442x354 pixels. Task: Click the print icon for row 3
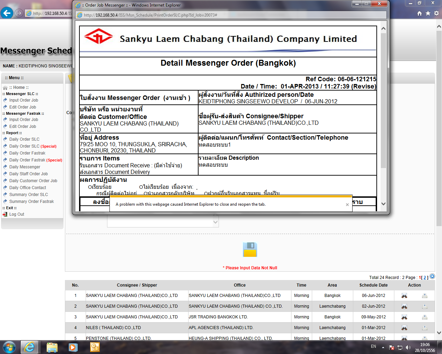tap(425, 317)
